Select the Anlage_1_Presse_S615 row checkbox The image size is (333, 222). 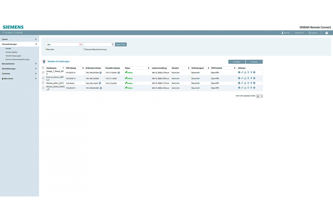[43, 72]
